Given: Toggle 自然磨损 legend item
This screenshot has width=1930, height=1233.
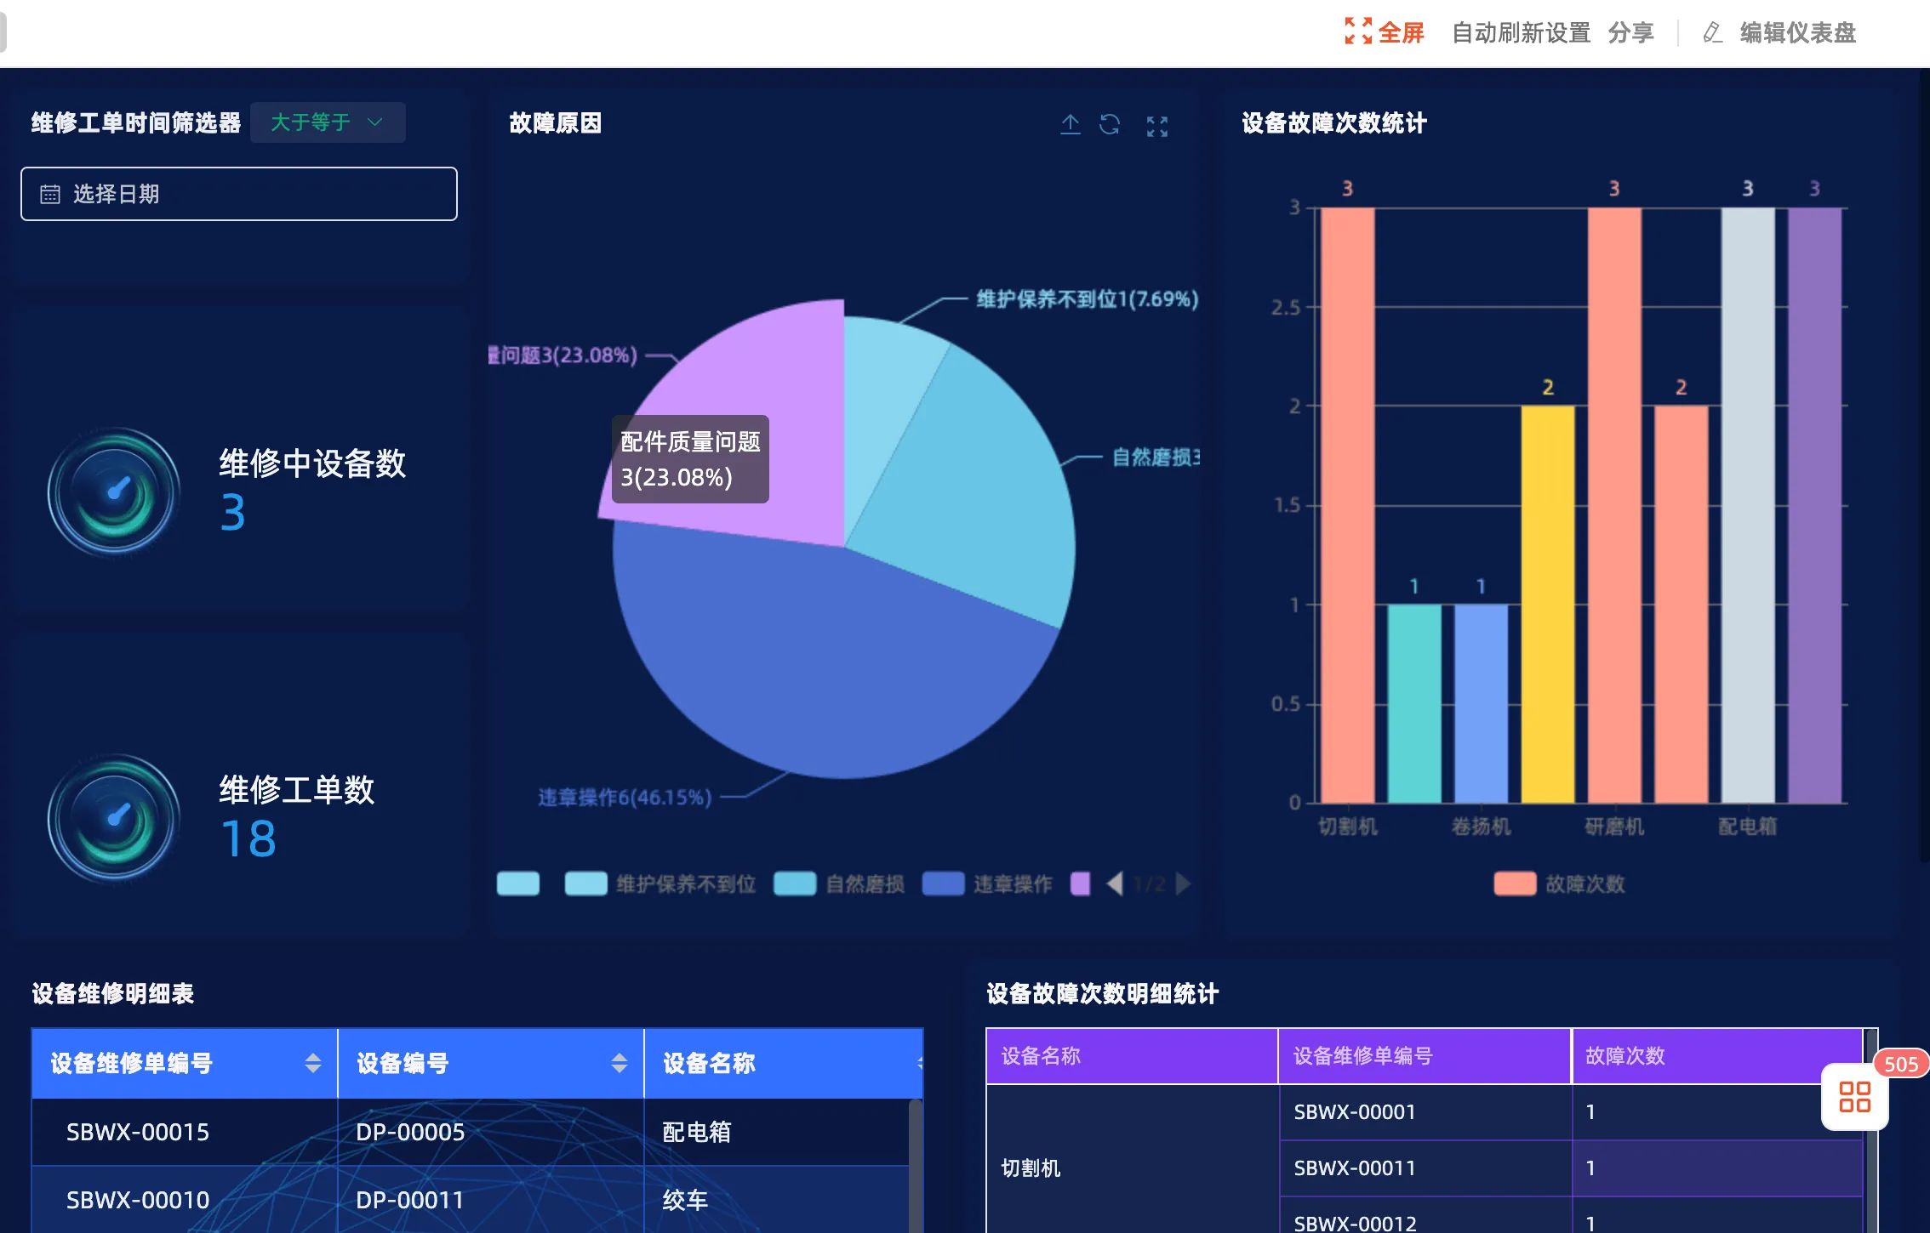Looking at the screenshot, I should [x=865, y=884].
